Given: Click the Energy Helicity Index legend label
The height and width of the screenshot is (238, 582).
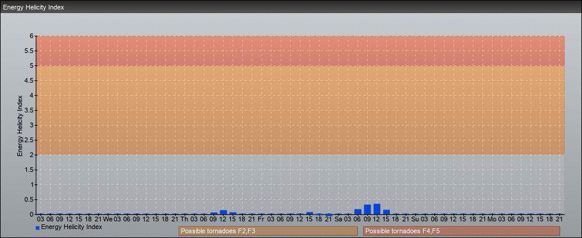Looking at the screenshot, I should 71,227.
